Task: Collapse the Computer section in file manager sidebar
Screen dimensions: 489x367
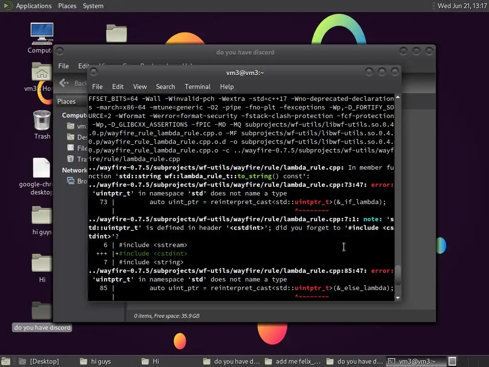Action: [x=74, y=115]
